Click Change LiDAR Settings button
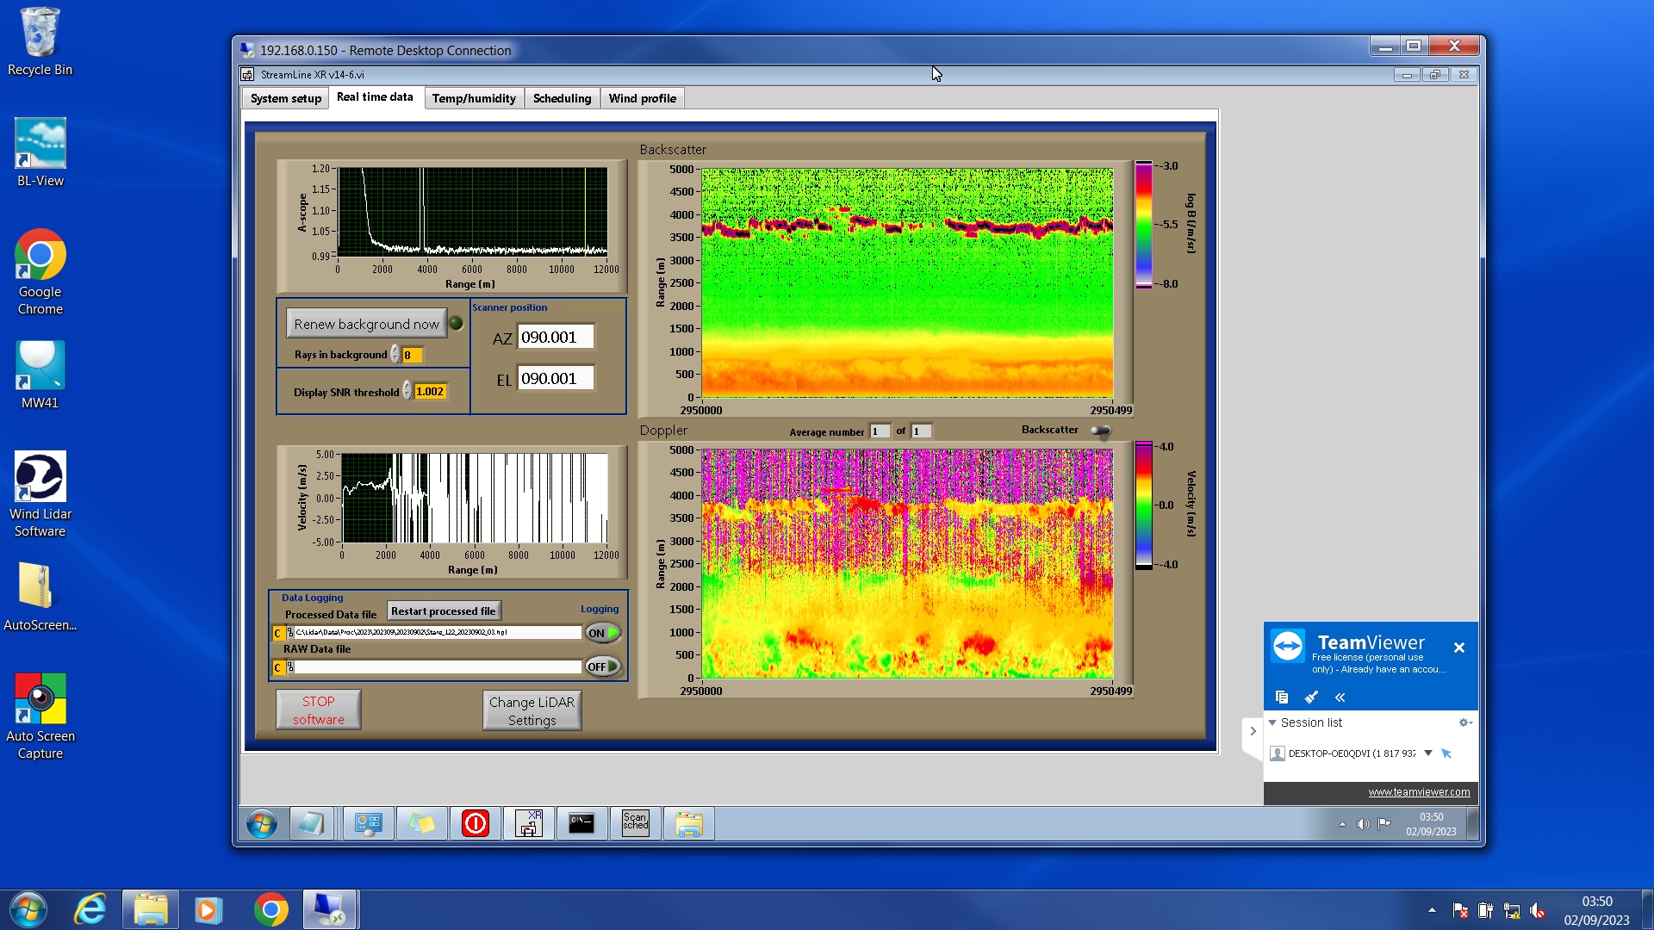Viewport: 1654px width, 930px height. pos(532,710)
